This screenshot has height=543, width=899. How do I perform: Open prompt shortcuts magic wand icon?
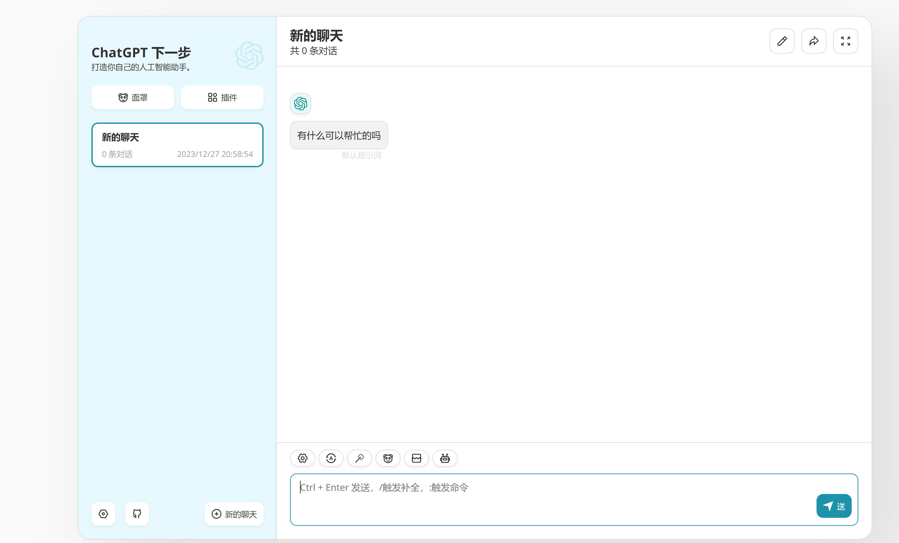pyautogui.click(x=359, y=458)
